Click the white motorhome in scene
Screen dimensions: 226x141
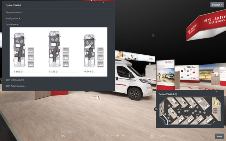tap(133, 79)
